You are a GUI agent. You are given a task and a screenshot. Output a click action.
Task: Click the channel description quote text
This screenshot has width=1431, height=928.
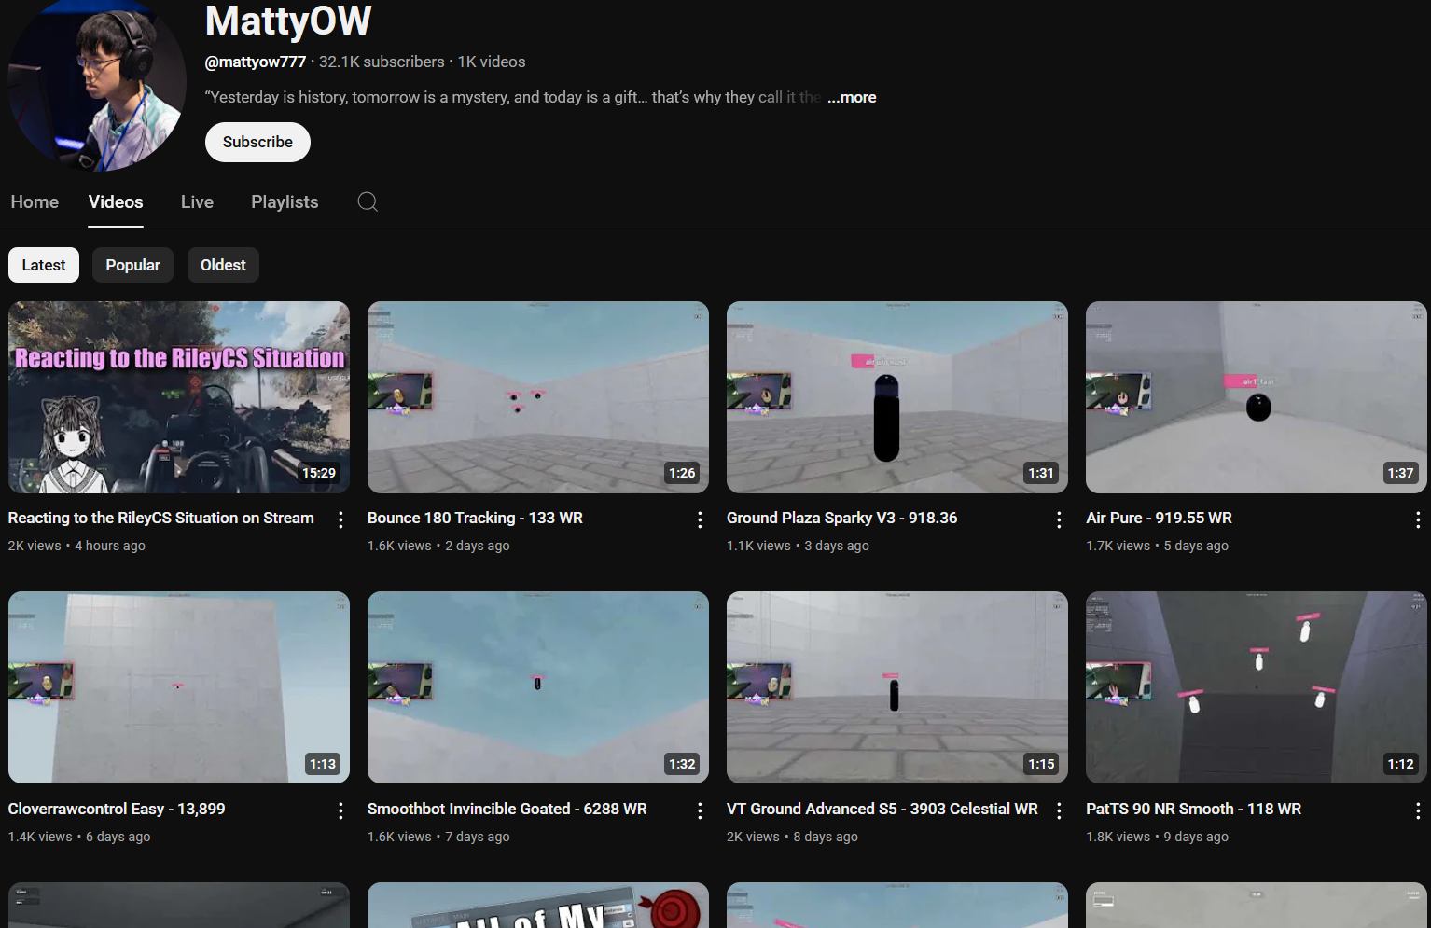pos(513,97)
